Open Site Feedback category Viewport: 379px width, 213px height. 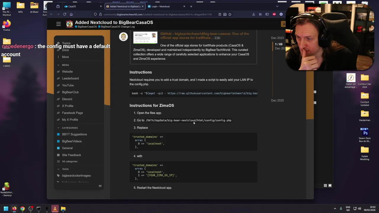[x=71, y=155]
